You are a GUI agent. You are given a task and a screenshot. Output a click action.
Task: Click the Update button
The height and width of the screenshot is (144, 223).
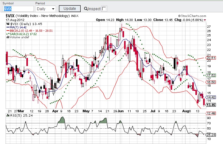70,9
